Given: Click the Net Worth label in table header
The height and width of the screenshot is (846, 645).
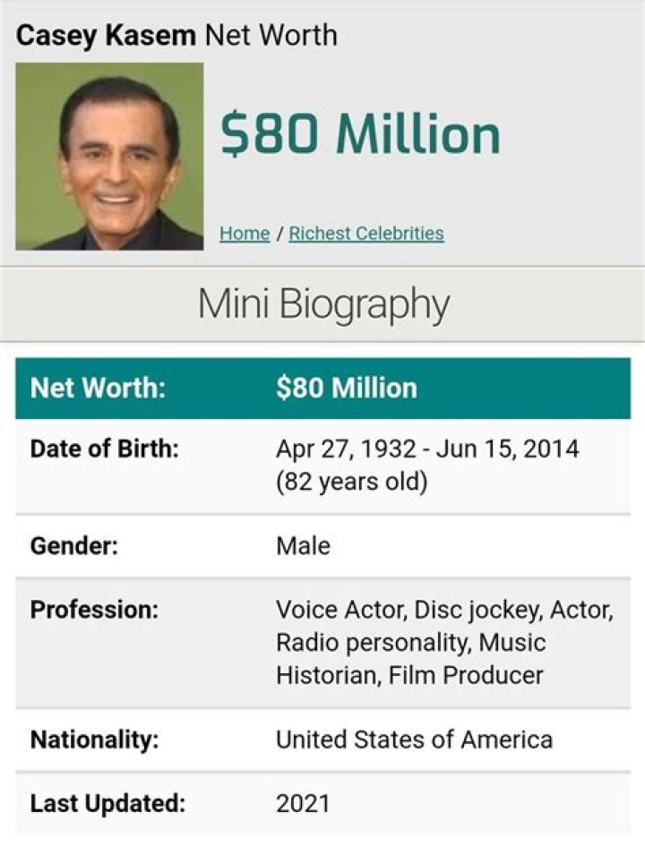Looking at the screenshot, I should [x=99, y=389].
